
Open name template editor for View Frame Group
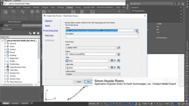tap(137, 31)
